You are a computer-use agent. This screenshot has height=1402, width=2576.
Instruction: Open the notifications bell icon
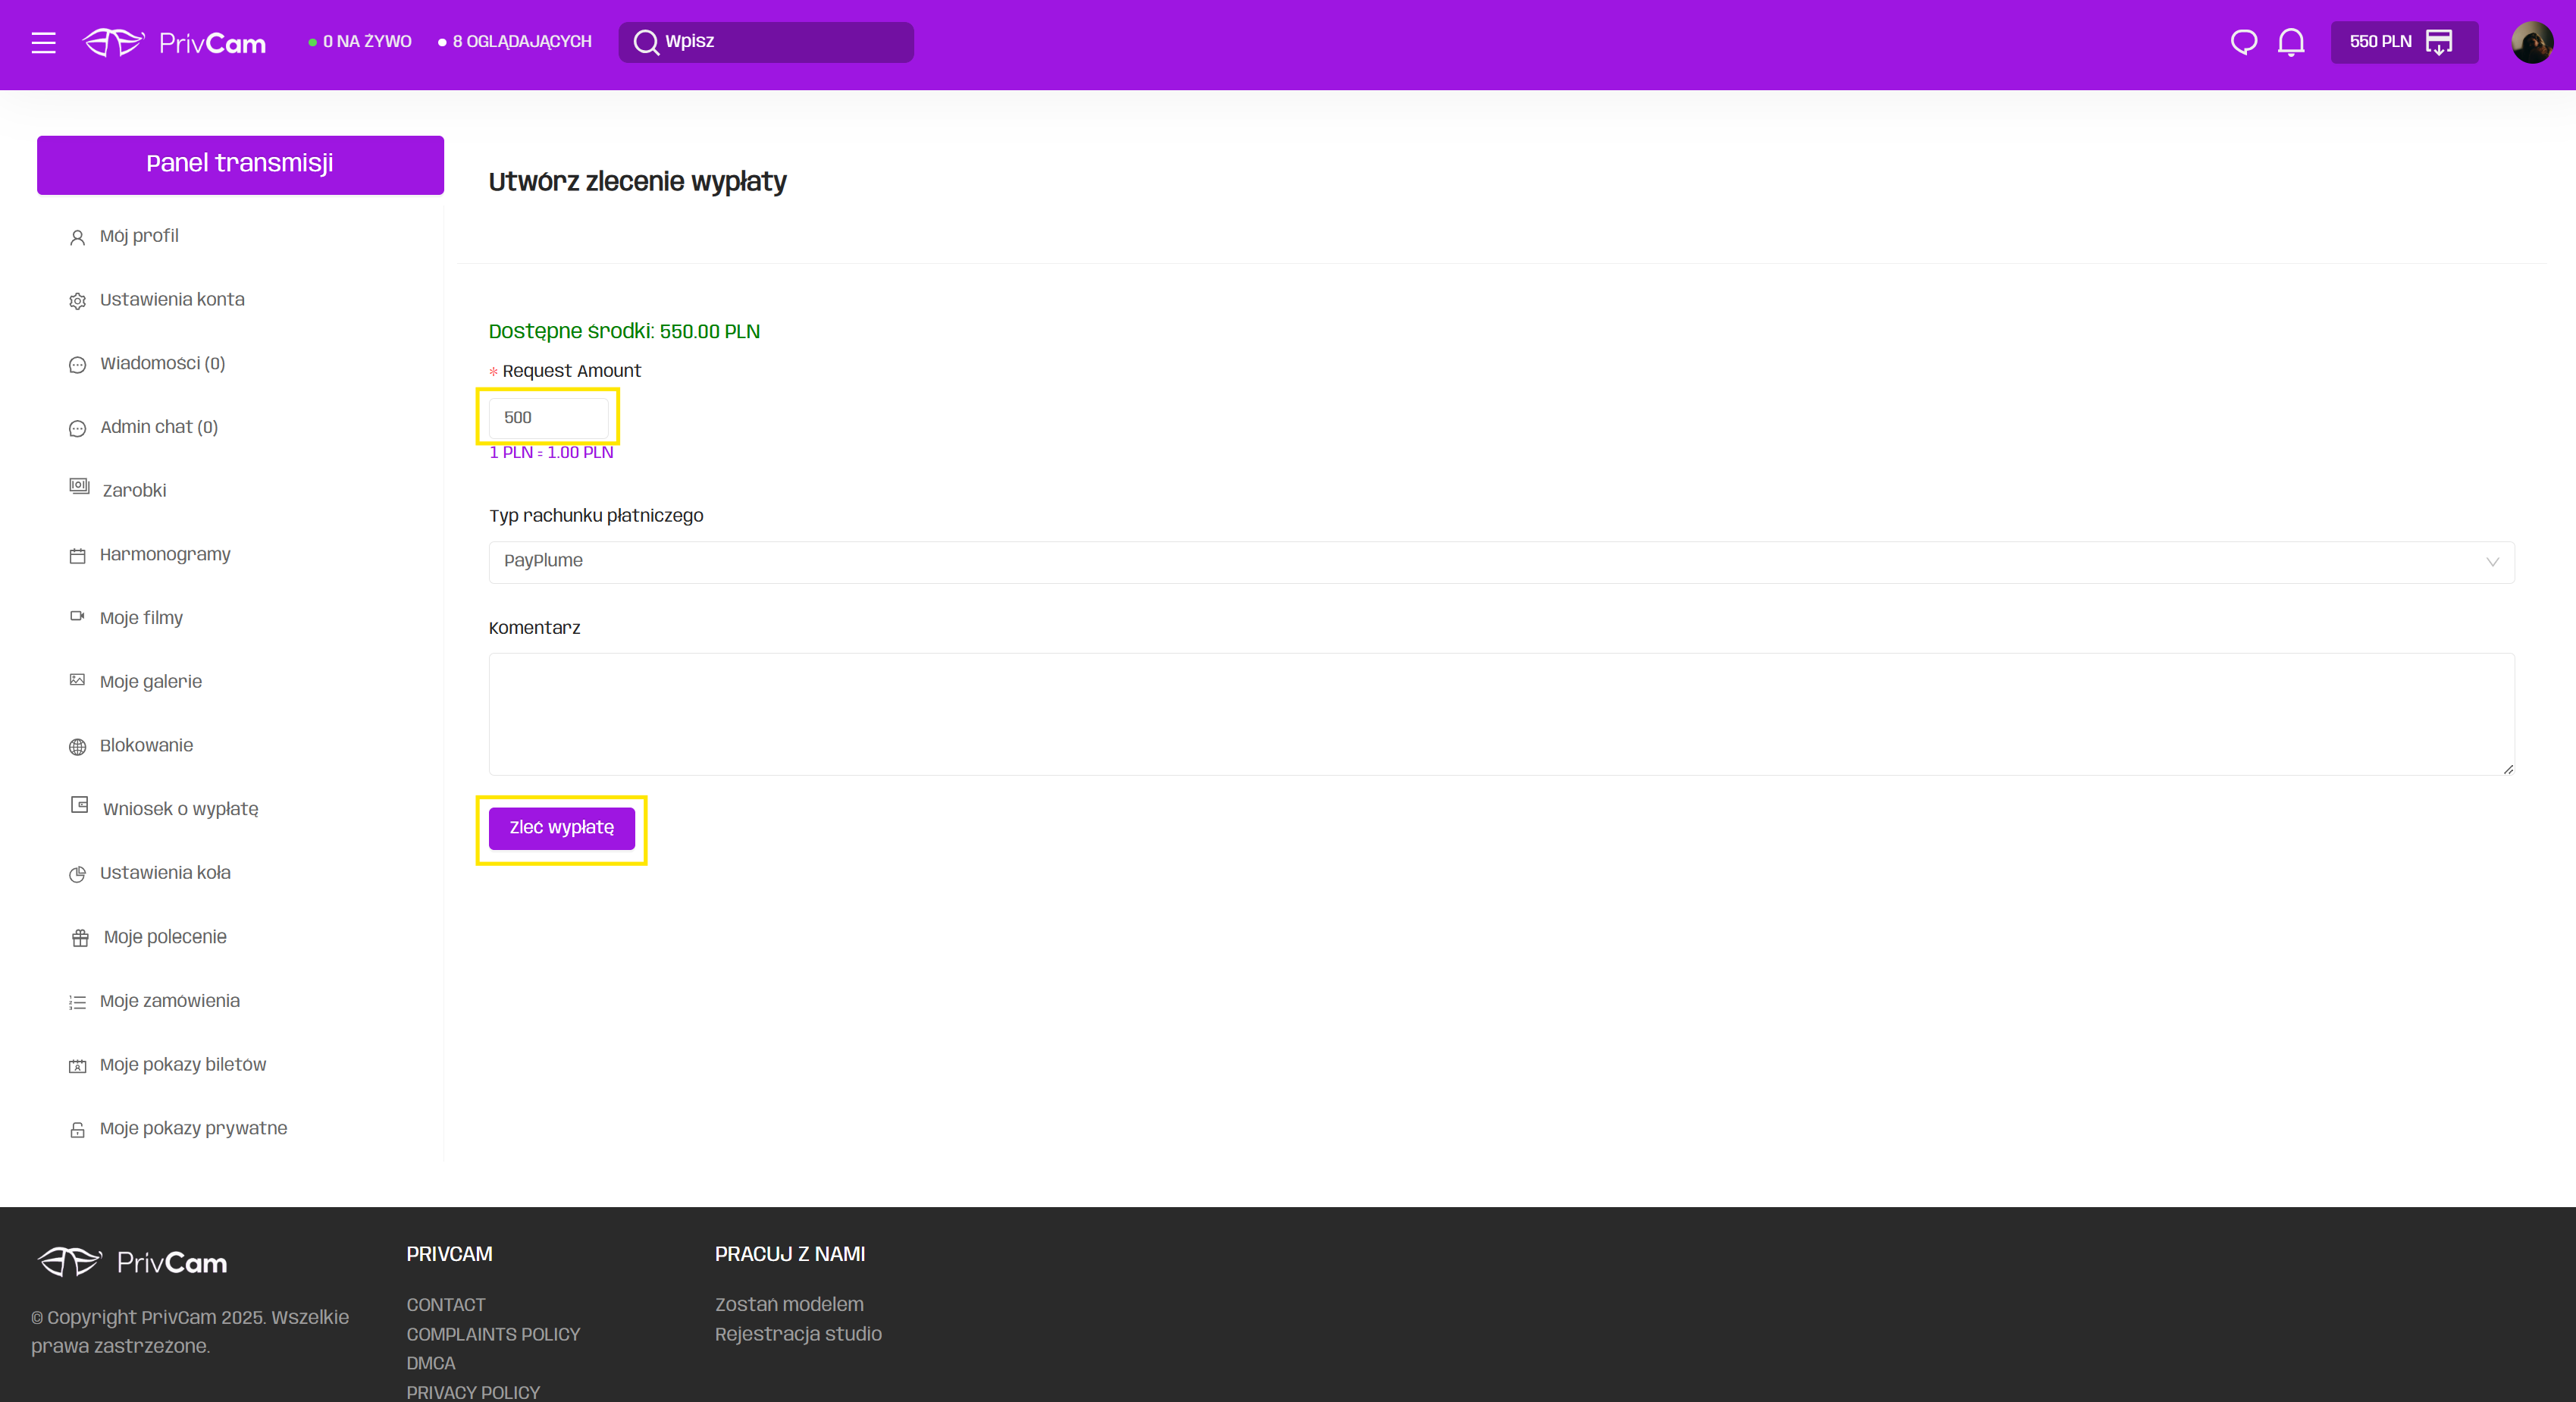click(2291, 42)
